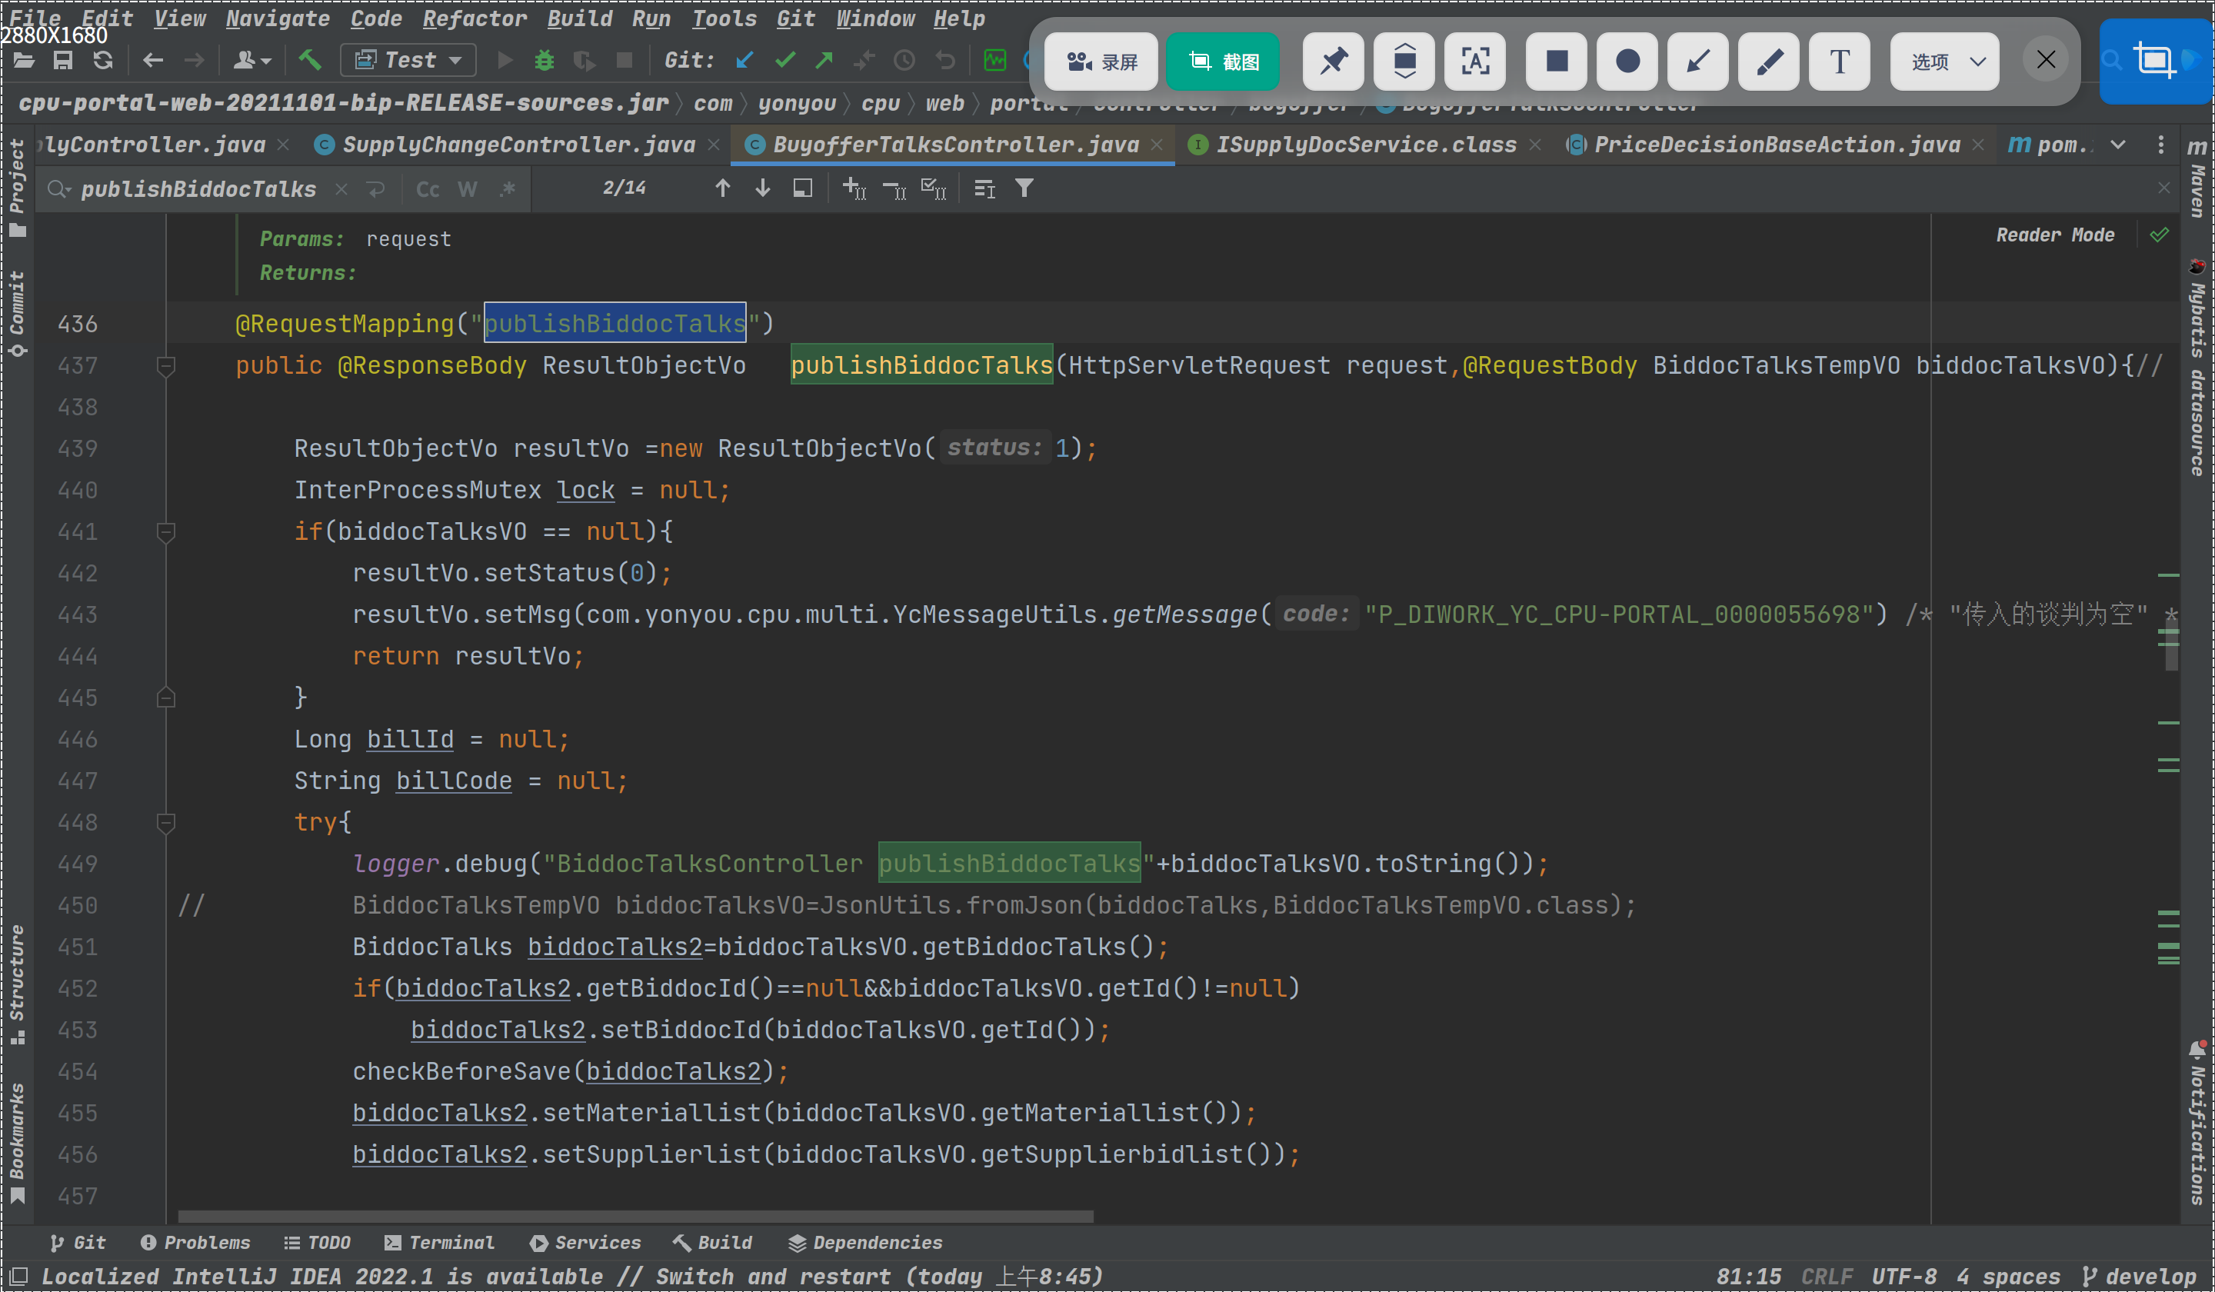
Task: Click the 截图 screenshot button
Action: click(x=1223, y=61)
